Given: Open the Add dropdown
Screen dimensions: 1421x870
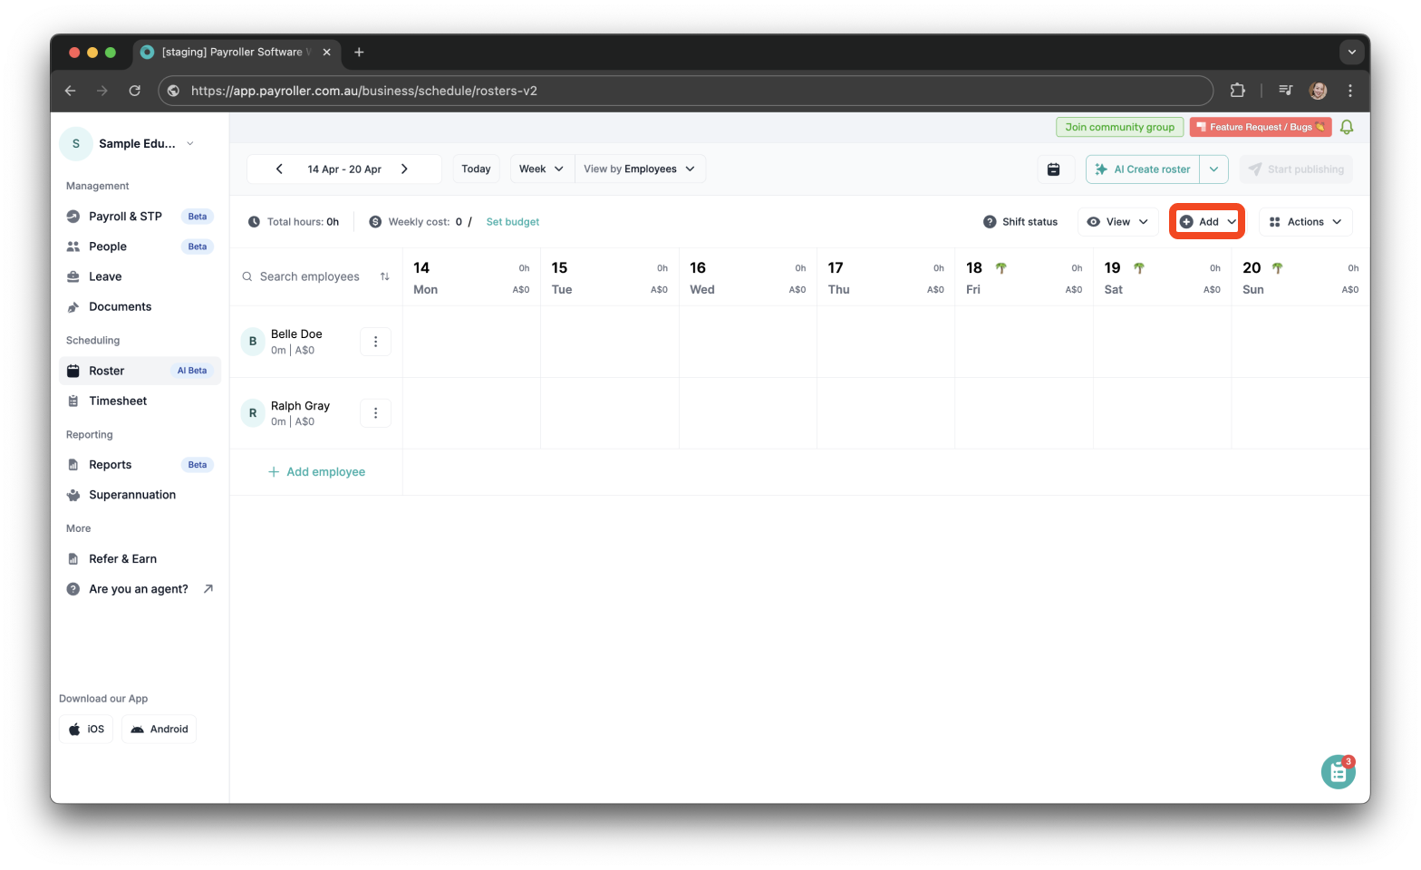Looking at the screenshot, I should pos(1207,222).
